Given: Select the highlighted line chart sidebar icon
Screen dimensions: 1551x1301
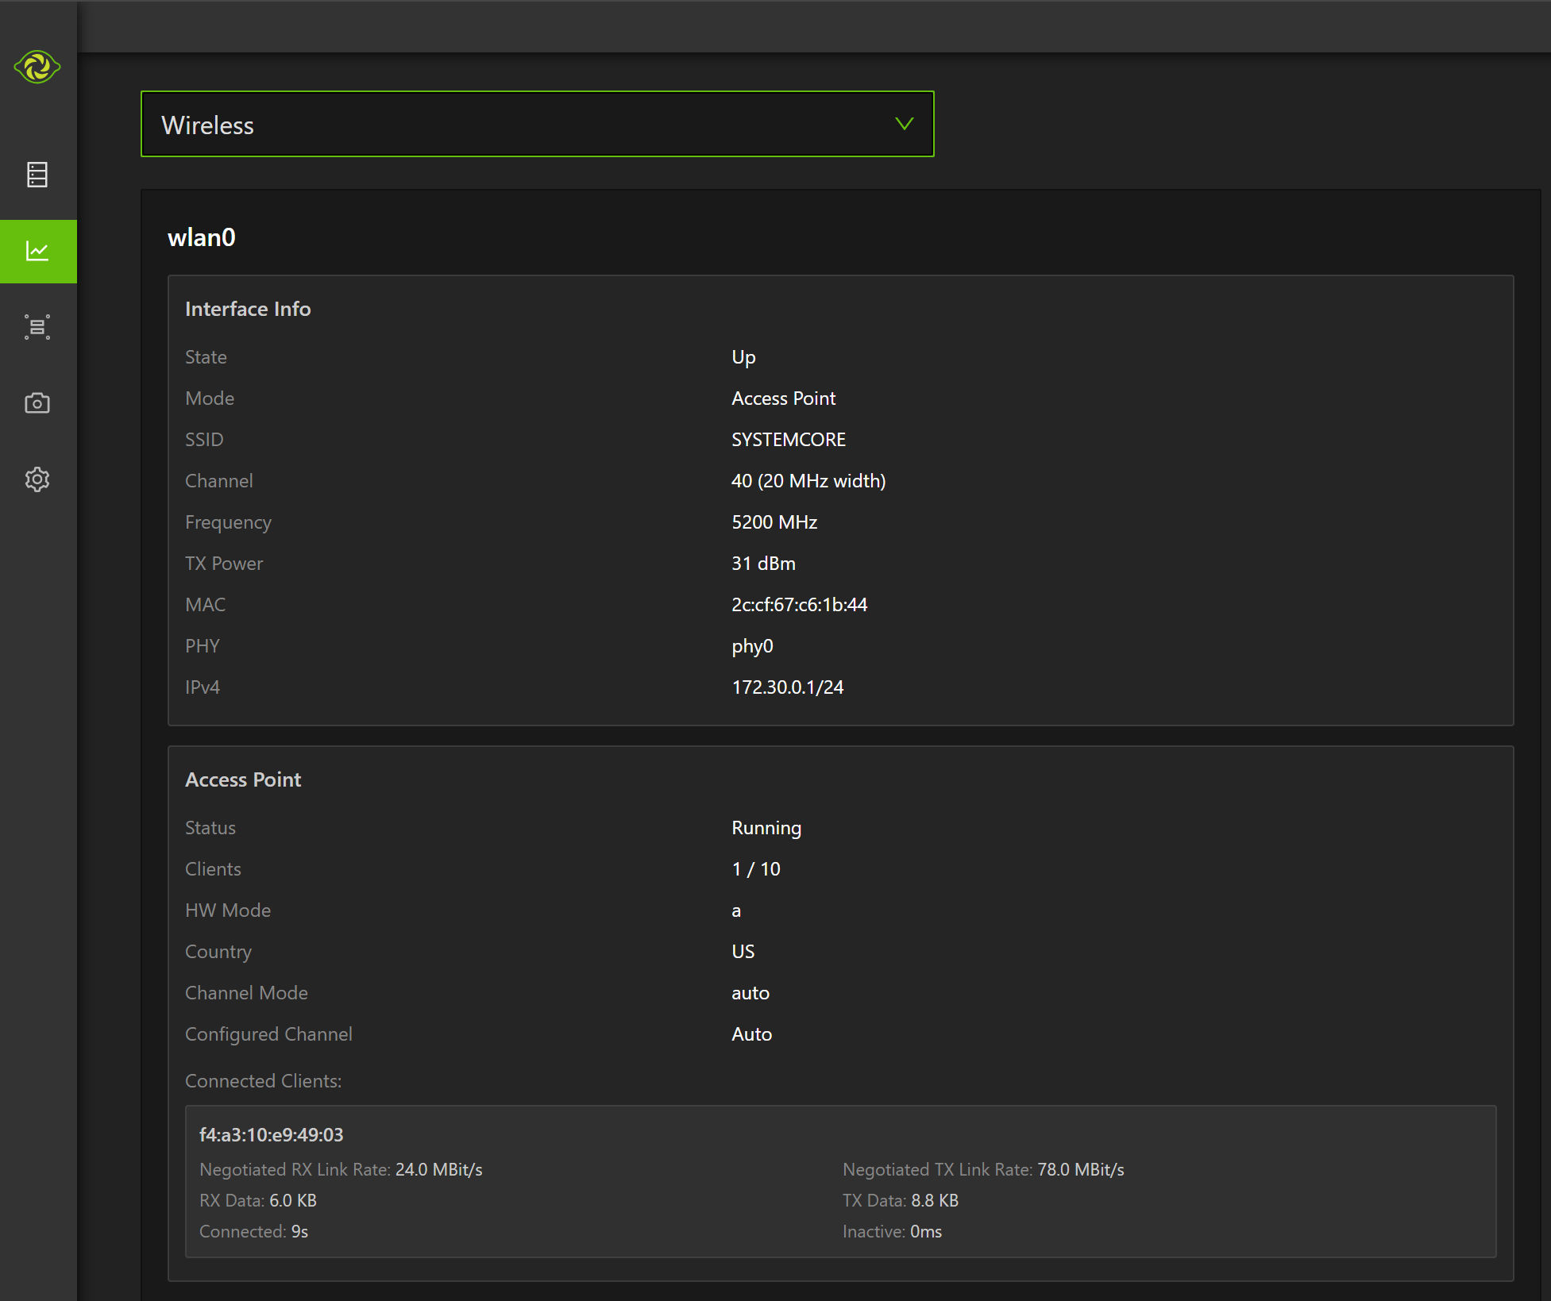Looking at the screenshot, I should [x=37, y=251].
